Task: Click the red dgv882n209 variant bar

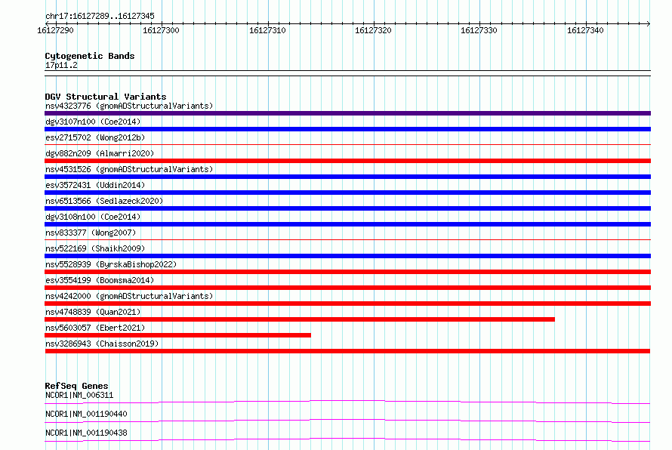Action: (x=347, y=161)
